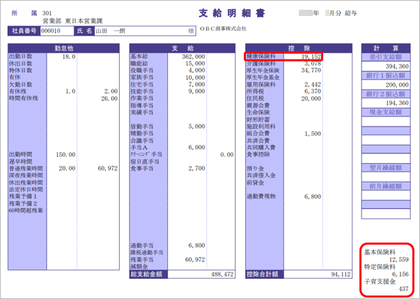Click the 支給 section header
The image size is (420, 299).
[x=182, y=48]
